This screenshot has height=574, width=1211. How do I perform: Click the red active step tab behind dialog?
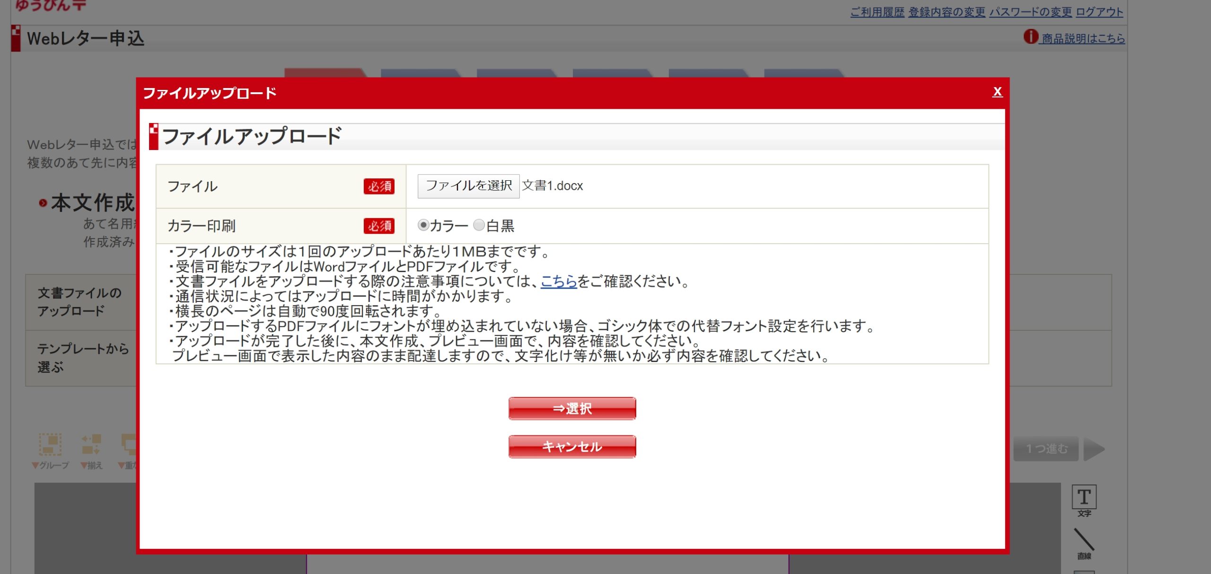coord(326,73)
